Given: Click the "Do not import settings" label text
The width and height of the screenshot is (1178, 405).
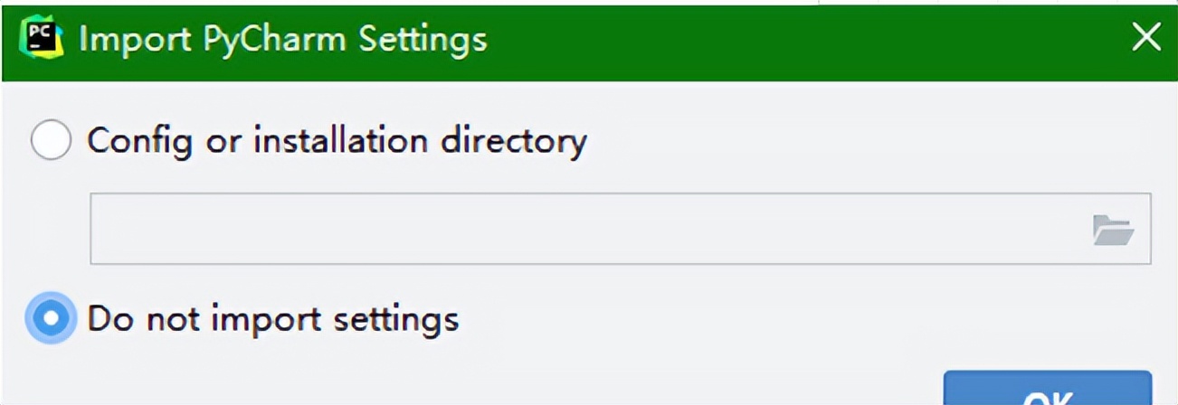Looking at the screenshot, I should [x=273, y=319].
